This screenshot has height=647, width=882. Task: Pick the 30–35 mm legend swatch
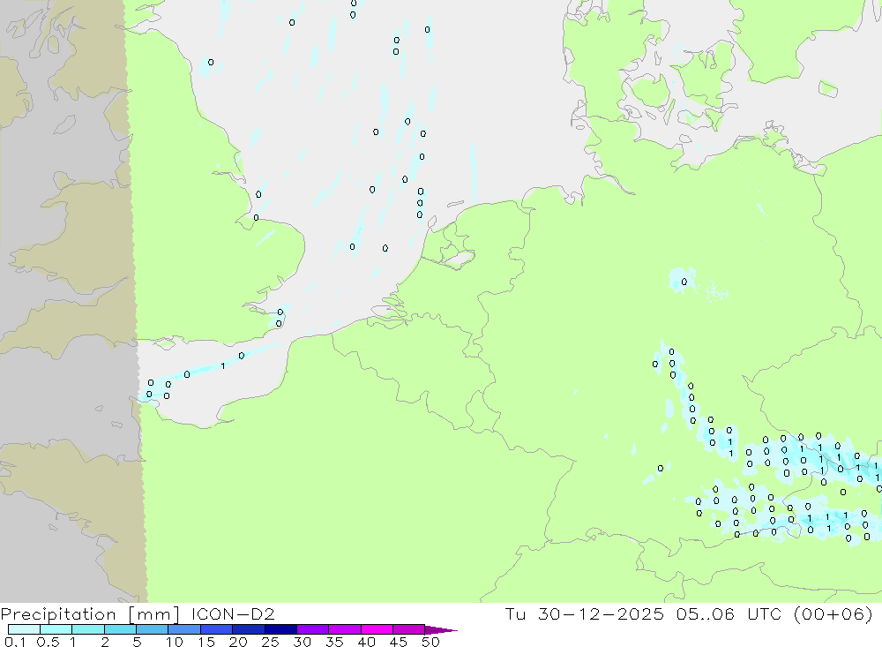(x=313, y=629)
